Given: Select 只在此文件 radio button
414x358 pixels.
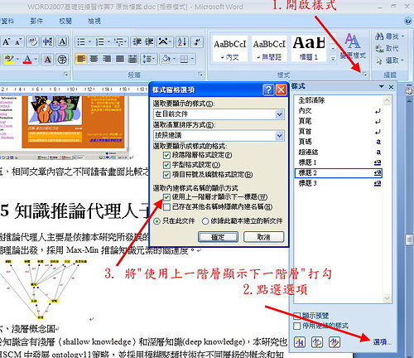Looking at the screenshot, I should coord(156,221).
